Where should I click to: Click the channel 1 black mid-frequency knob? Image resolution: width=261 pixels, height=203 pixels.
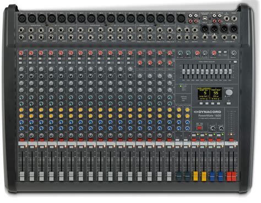21,76
